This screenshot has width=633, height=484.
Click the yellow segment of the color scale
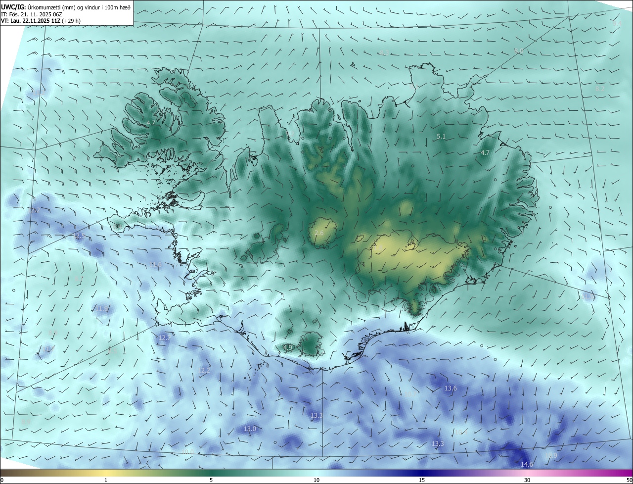tap(105, 473)
